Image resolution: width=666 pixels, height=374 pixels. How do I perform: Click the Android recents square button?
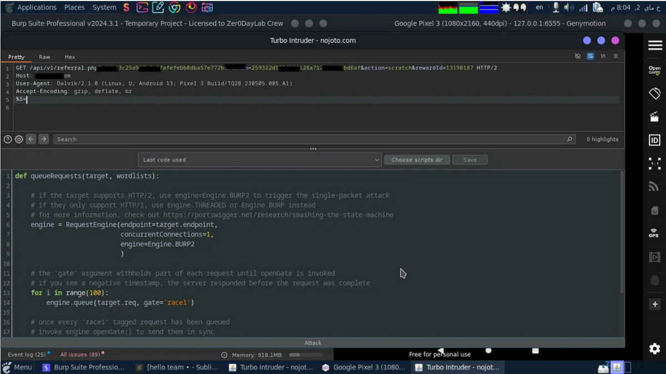point(535,350)
